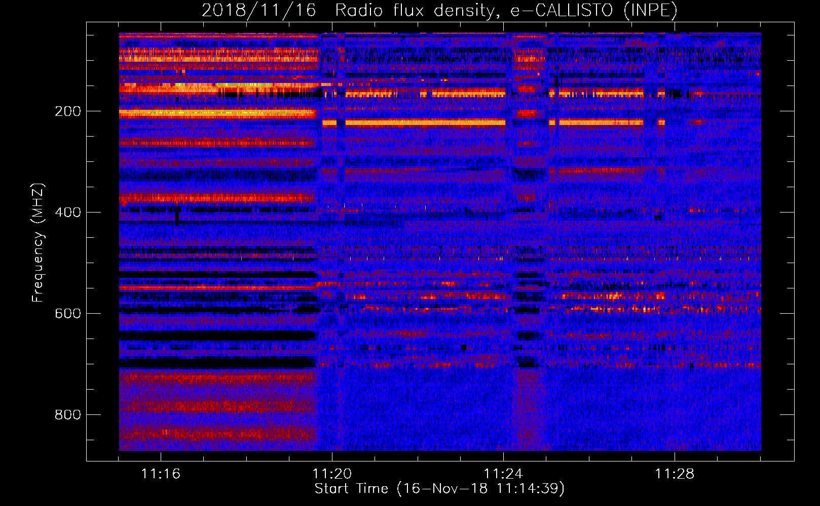This screenshot has width=820, height=506.
Task: Click the 800 frequency tick label
Action: click(68, 415)
